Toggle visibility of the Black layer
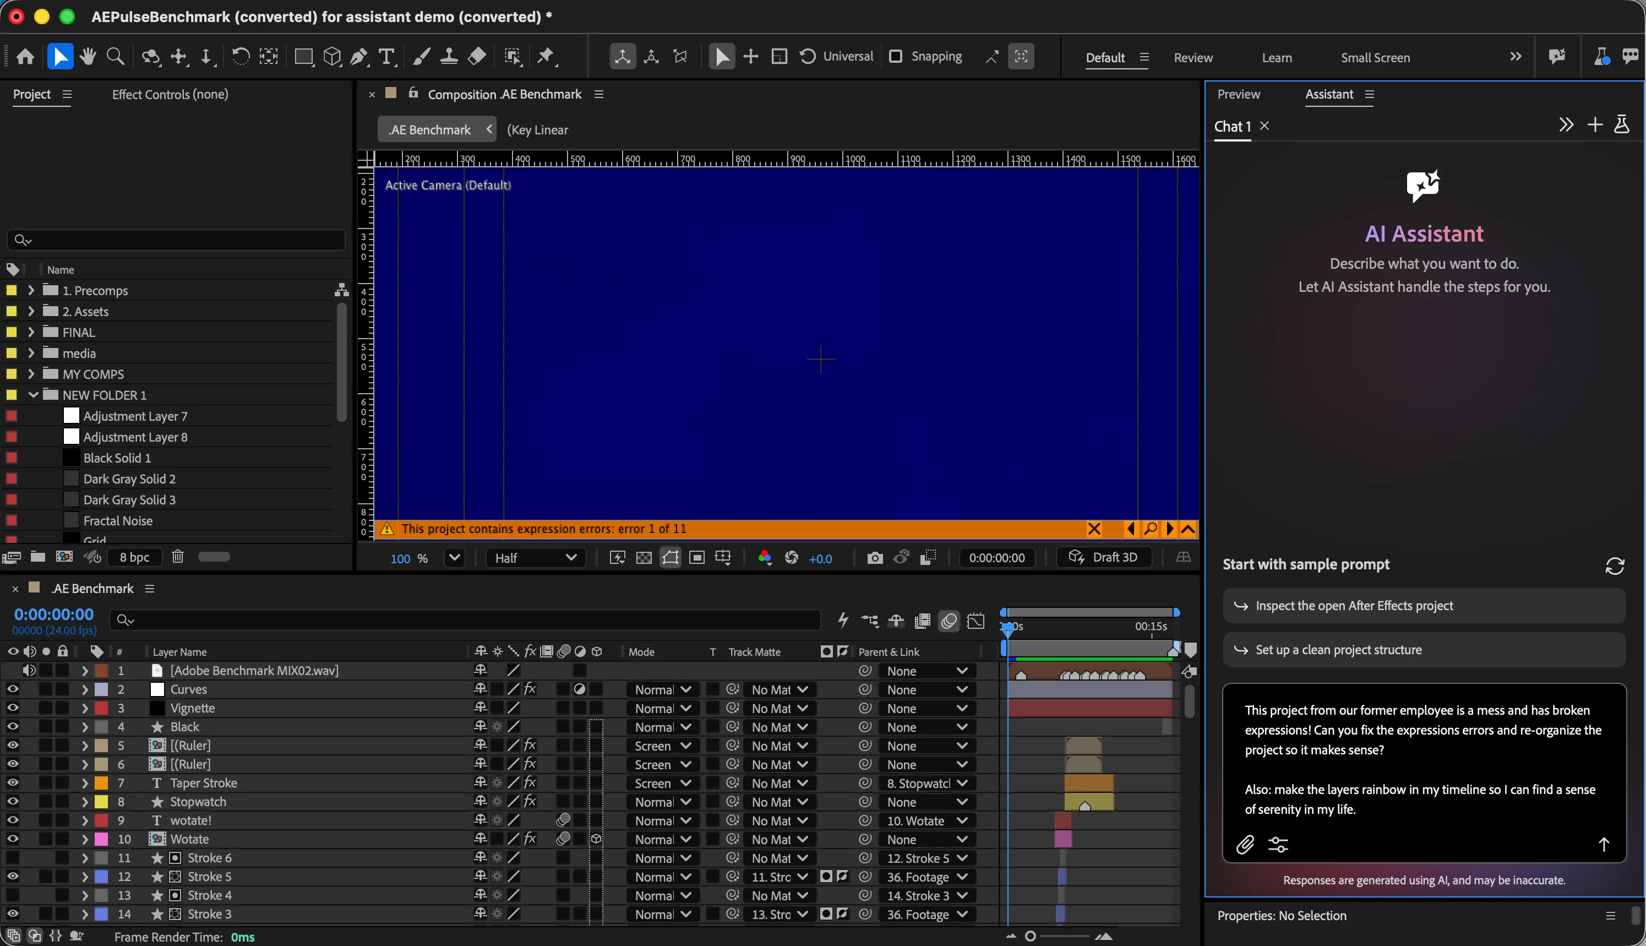 12,727
